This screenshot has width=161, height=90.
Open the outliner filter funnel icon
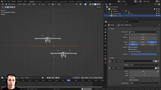tap(155, 4)
